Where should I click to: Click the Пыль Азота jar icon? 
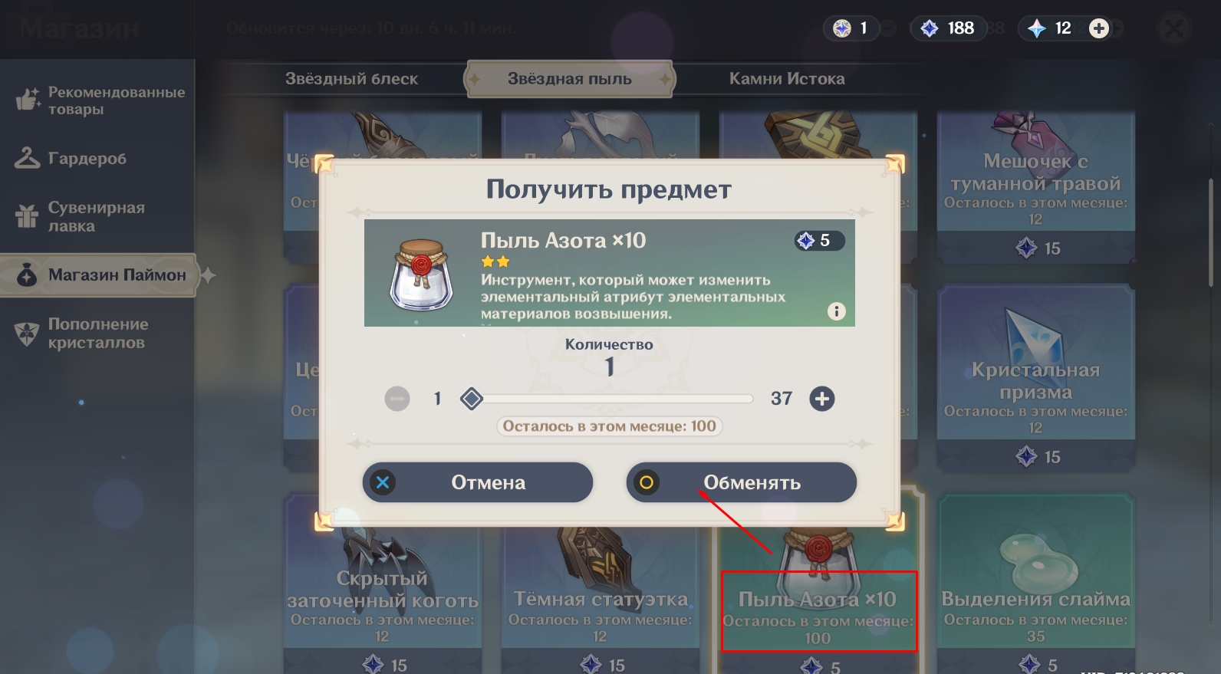[421, 274]
